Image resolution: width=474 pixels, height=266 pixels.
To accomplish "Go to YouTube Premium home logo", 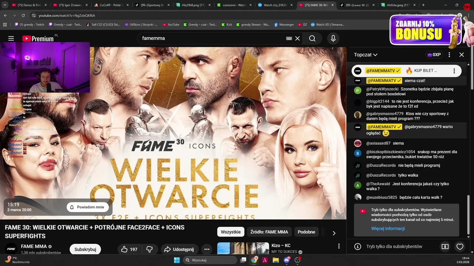I will click(x=38, y=38).
